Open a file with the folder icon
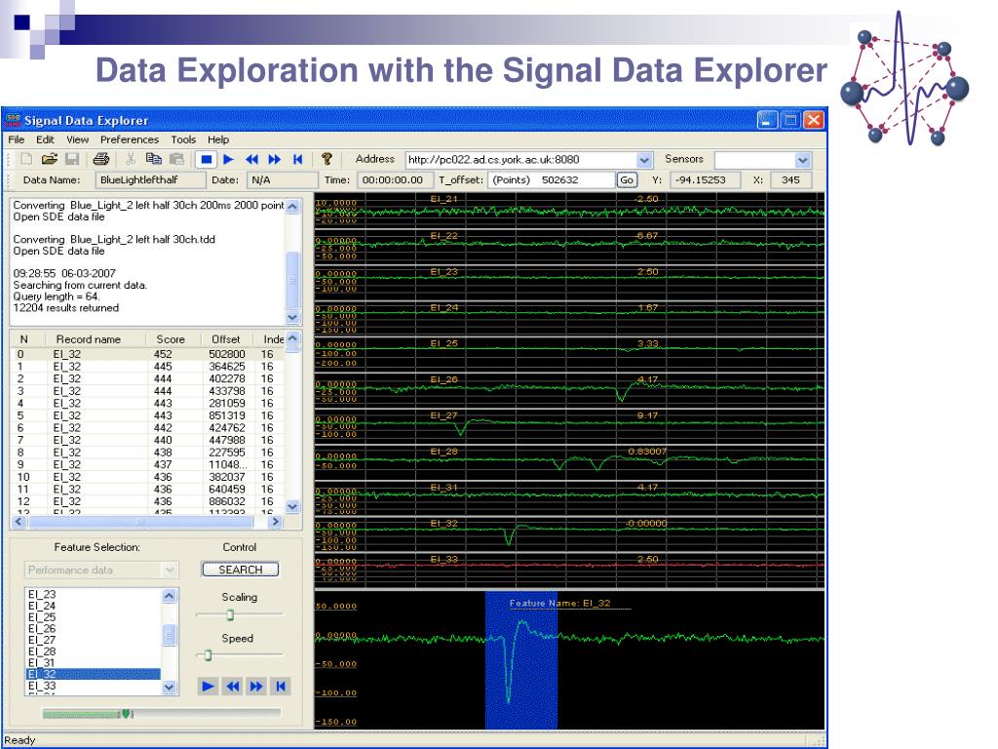Image resolution: width=998 pixels, height=749 pixels. point(50,159)
